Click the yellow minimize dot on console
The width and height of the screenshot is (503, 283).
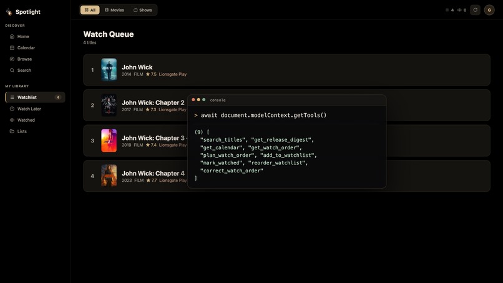click(198, 99)
